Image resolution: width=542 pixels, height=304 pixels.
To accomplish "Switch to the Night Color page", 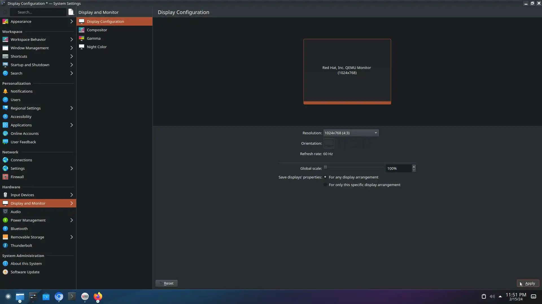I will [97, 47].
